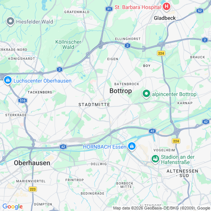Click the Gladbeck city name
211x211 pixels.
click(x=165, y=18)
